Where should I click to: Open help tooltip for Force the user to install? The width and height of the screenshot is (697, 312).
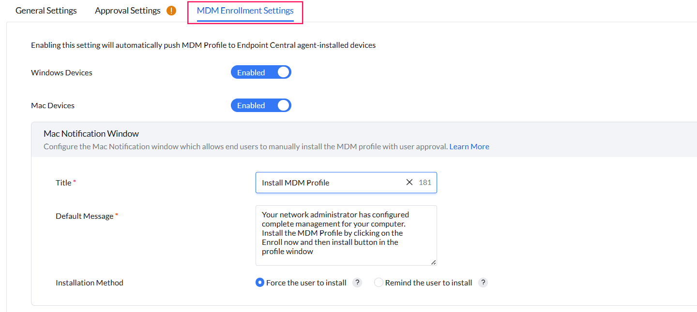point(357,283)
